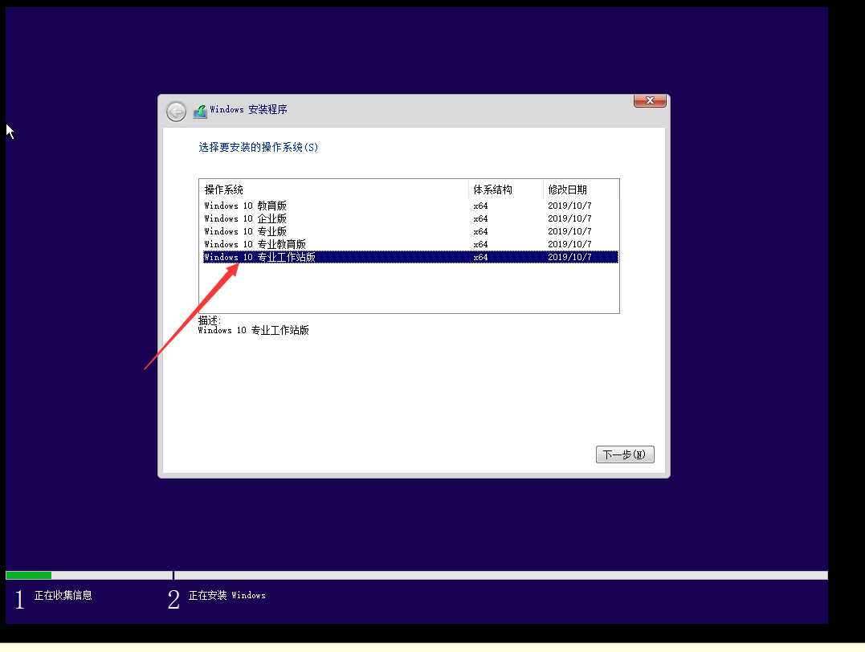865x652 pixels.
Task: Click the Windows Setup installer icon
Action: coord(200,112)
